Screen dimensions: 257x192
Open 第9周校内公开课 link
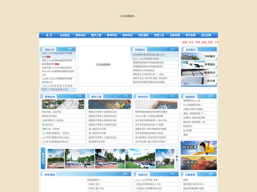pyautogui.click(x=96, y=142)
